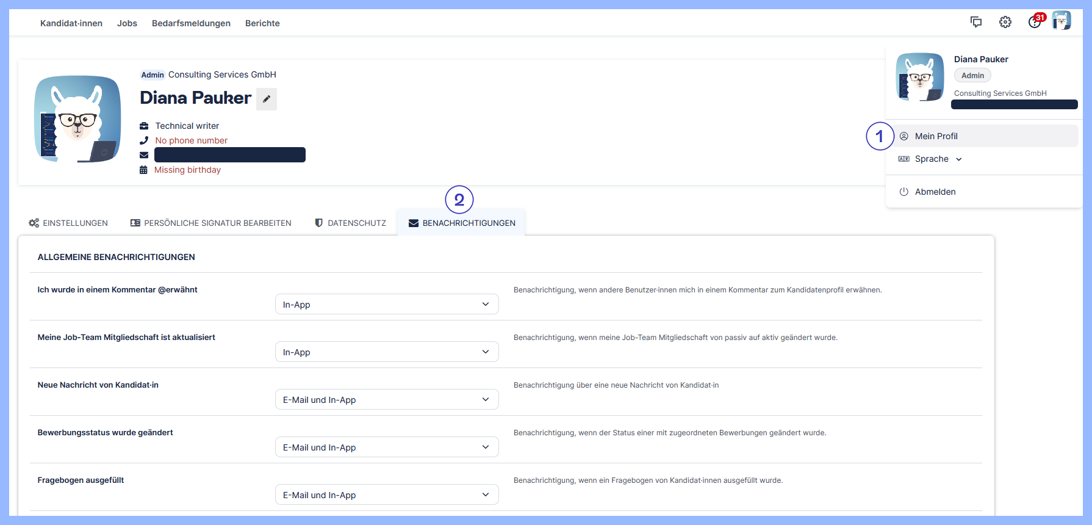Click the large profile llama picture
Screen dimensions: 1092x525
77,119
